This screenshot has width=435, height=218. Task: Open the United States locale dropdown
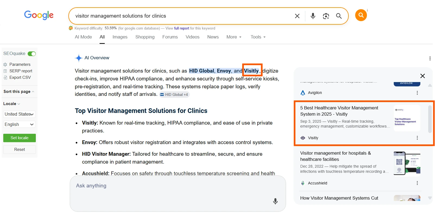(x=19, y=114)
